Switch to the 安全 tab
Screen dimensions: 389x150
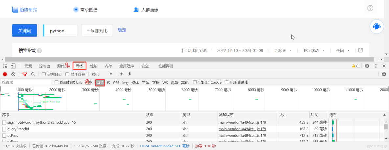(x=145, y=66)
